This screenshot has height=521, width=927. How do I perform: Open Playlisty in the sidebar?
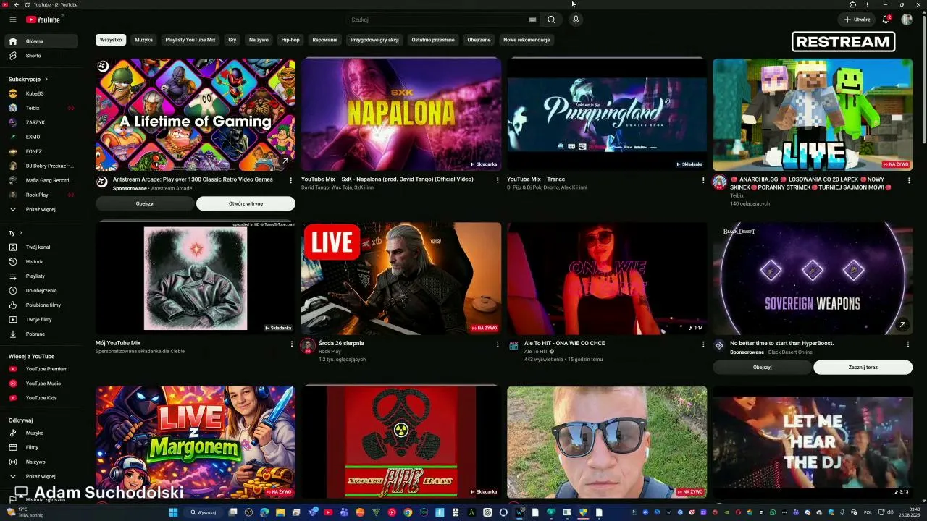(x=42, y=276)
